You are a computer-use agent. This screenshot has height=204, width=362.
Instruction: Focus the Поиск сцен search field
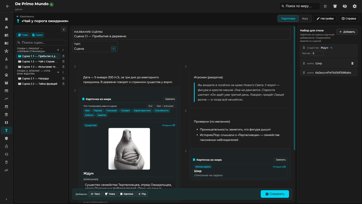pos(41,42)
